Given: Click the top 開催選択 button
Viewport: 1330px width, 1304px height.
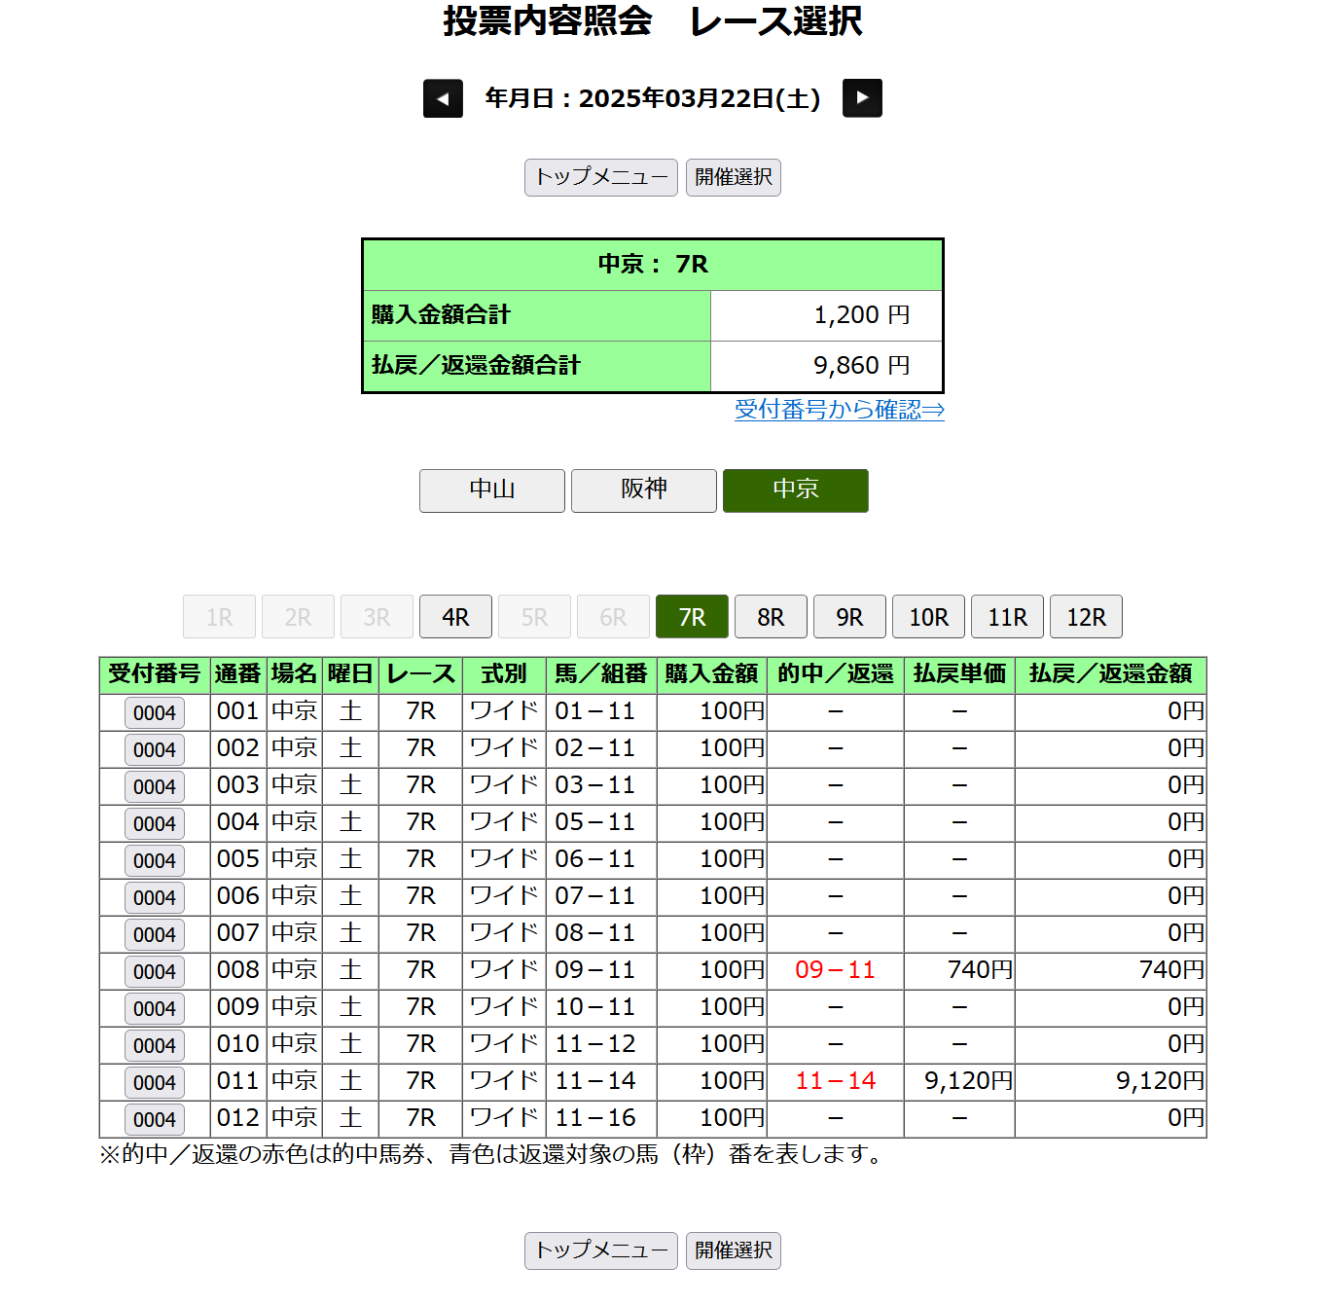Looking at the screenshot, I should tap(733, 177).
